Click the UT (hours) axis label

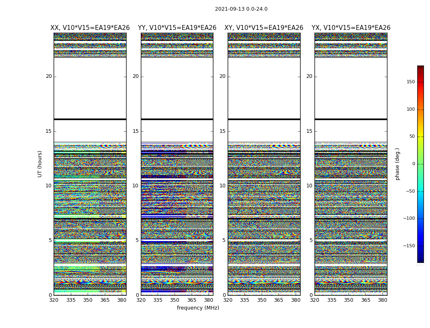point(40,164)
